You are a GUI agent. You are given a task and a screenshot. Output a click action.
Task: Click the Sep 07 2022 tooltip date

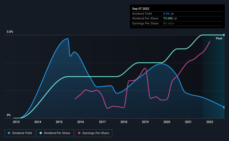click(x=141, y=9)
